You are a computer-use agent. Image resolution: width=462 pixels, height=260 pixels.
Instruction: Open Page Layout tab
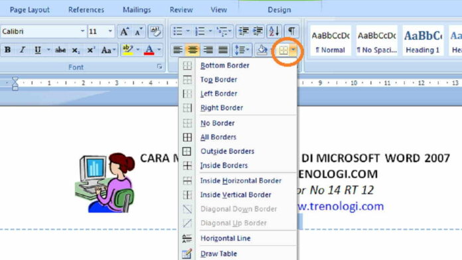tap(29, 10)
